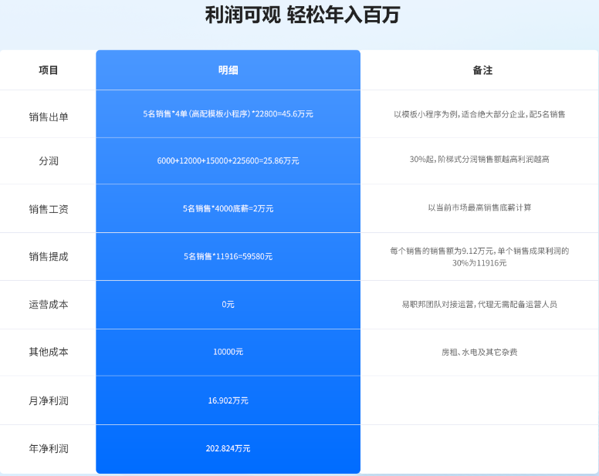599x476 pixels.
Task: Select the 备注 column header
Action: coord(482,70)
